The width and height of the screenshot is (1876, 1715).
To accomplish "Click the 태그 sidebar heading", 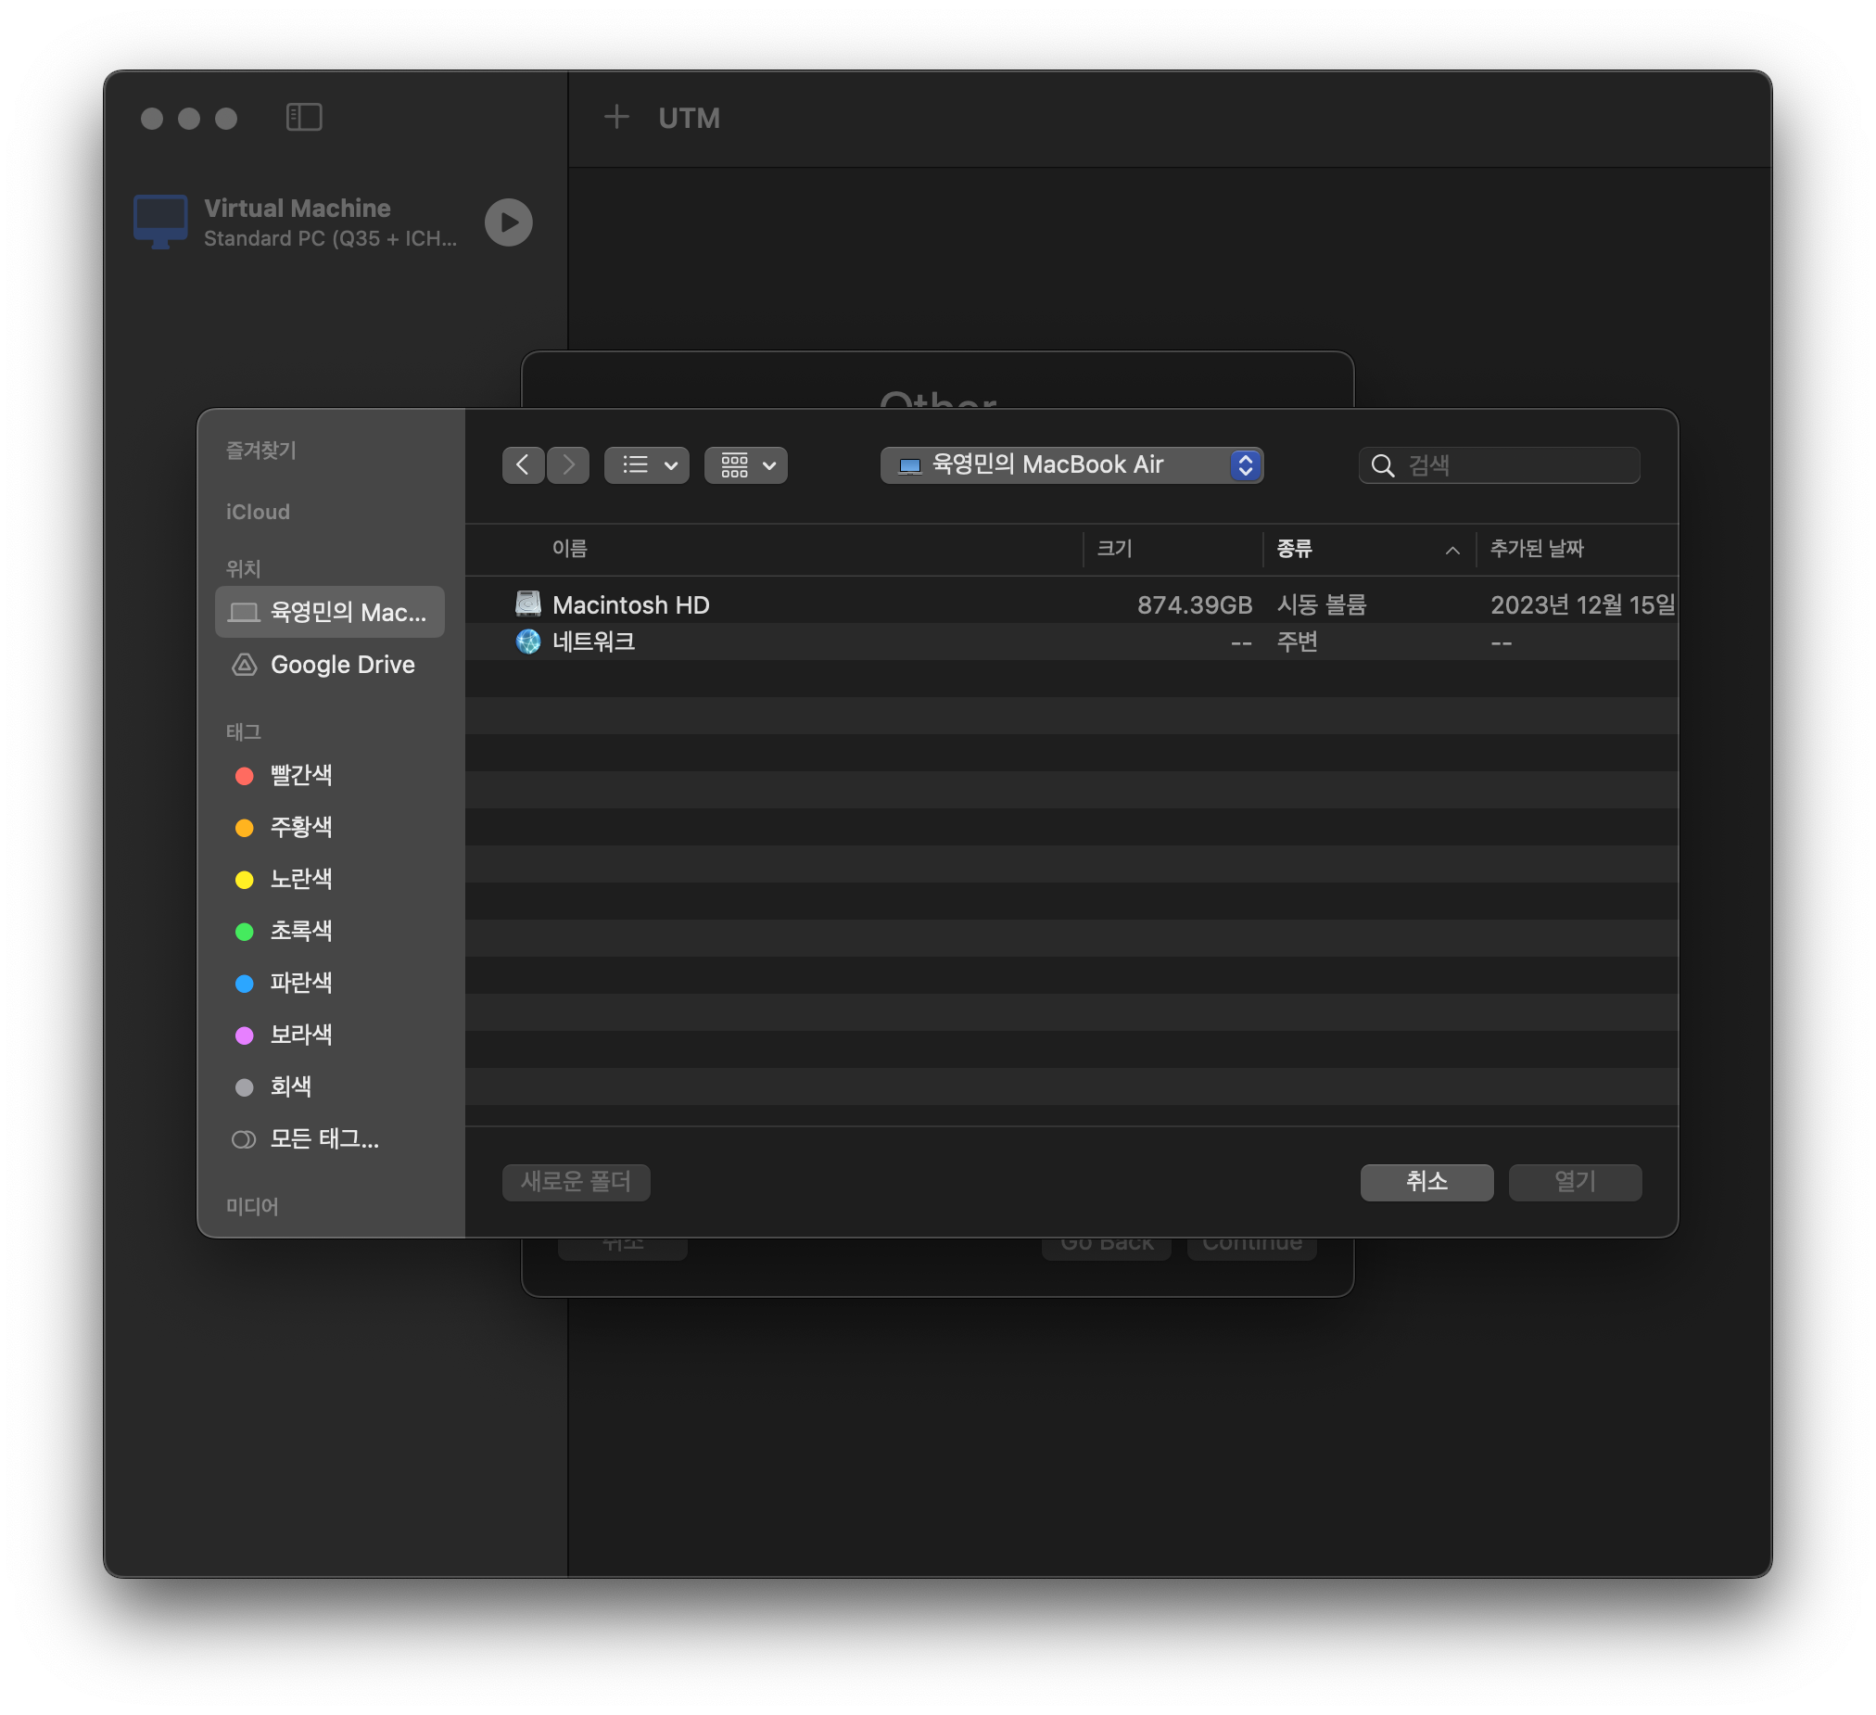I will click(243, 731).
